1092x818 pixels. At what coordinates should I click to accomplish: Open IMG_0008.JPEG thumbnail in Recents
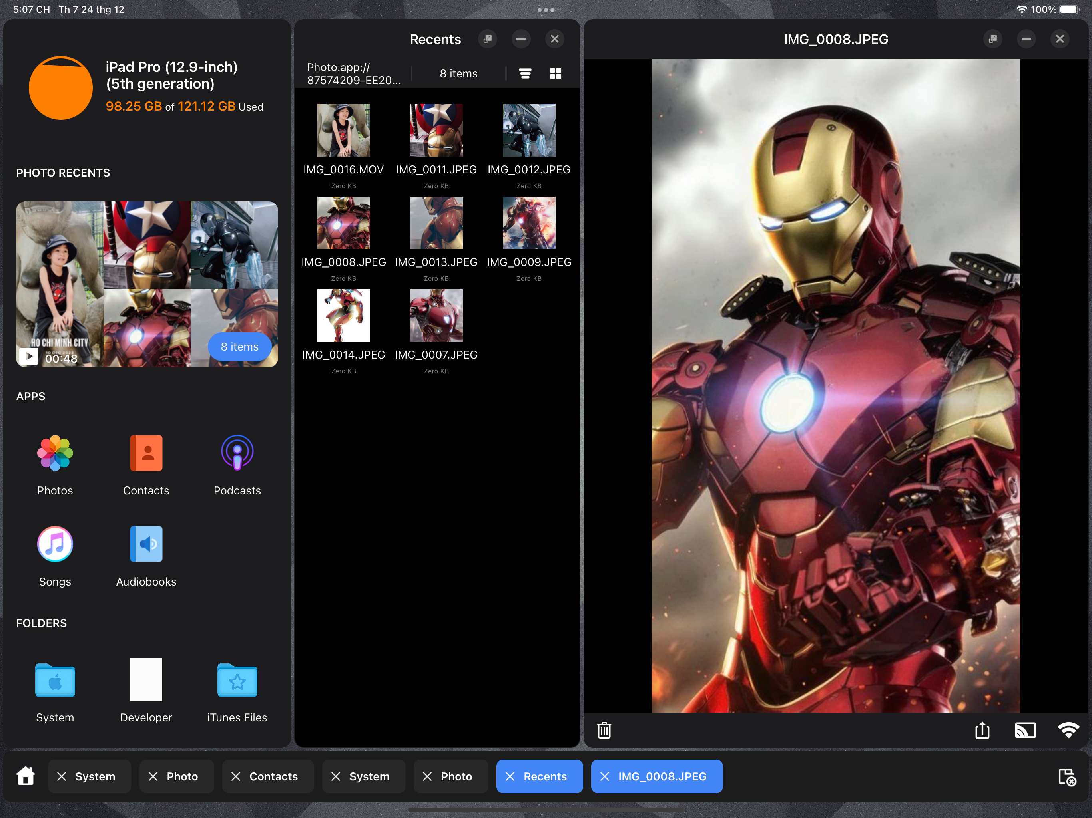tap(344, 222)
